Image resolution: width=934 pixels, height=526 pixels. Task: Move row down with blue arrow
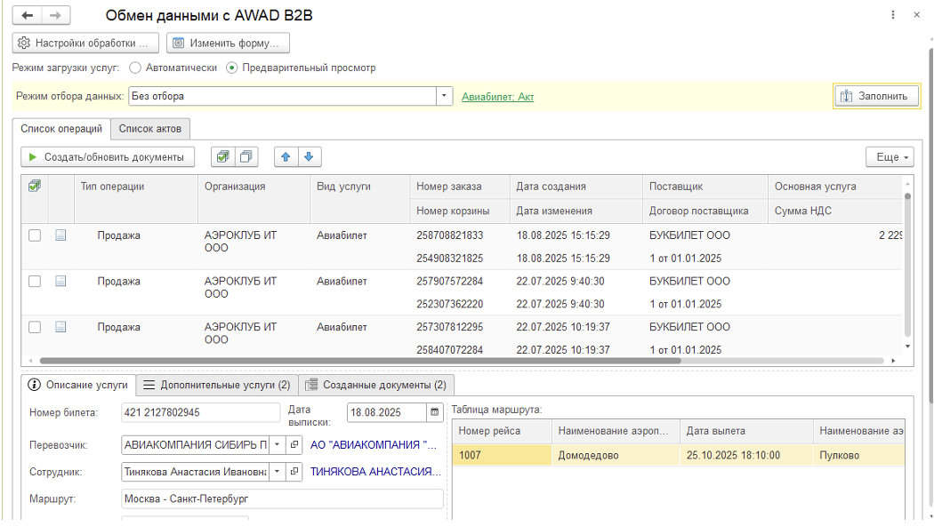[309, 157]
